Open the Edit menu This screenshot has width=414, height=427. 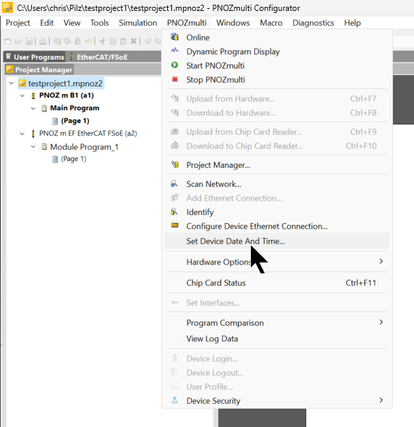coord(47,23)
